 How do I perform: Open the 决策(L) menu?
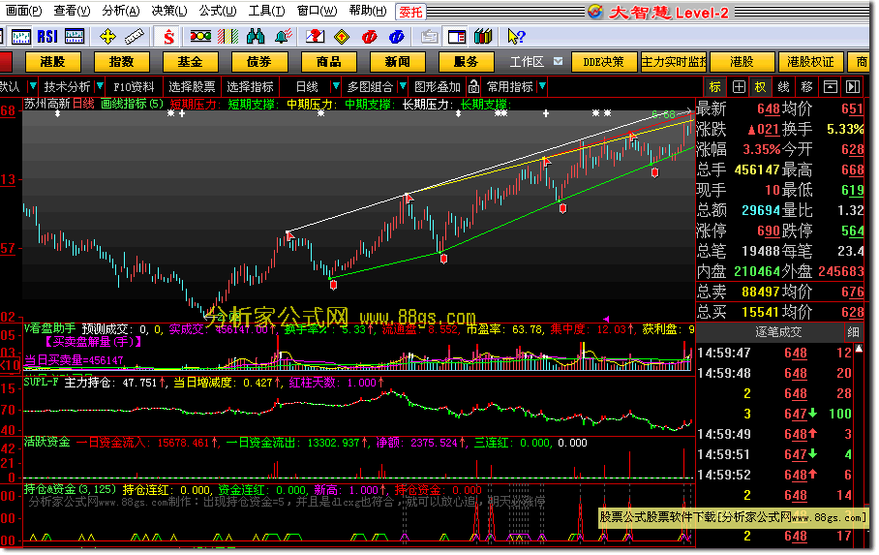(x=169, y=11)
